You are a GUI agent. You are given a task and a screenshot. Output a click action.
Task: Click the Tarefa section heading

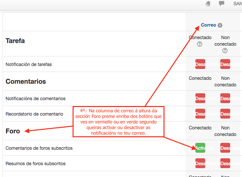point(15,41)
